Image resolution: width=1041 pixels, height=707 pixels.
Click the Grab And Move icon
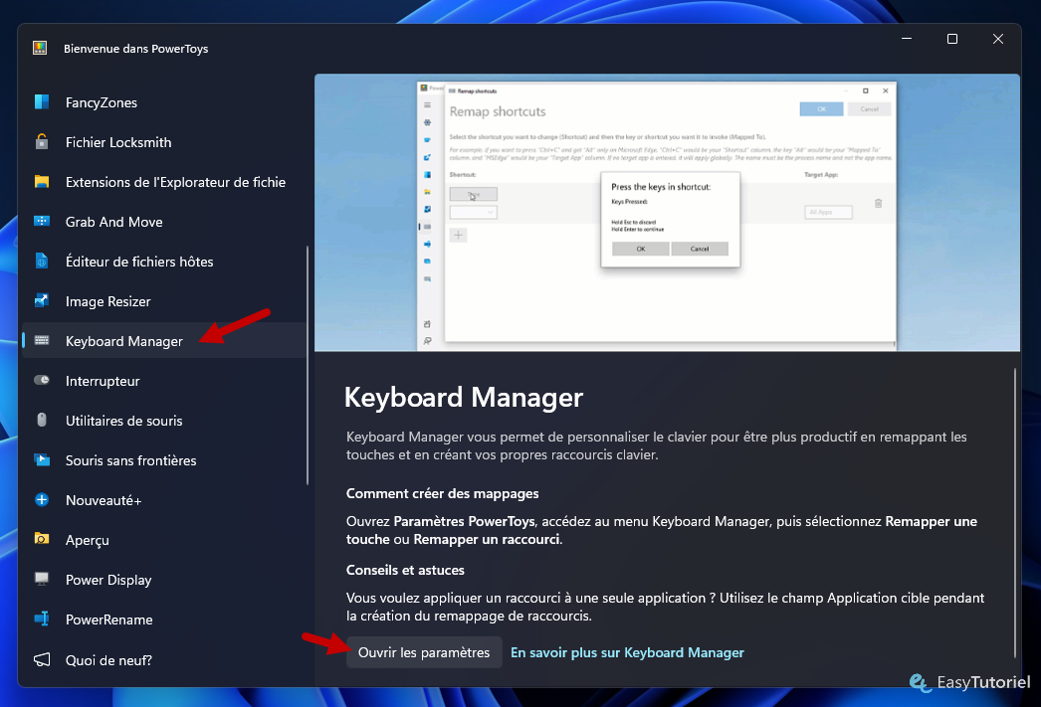point(42,222)
